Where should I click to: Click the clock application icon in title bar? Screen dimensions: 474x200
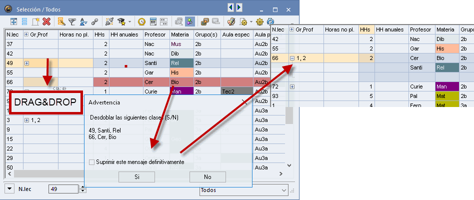(x=8, y=9)
